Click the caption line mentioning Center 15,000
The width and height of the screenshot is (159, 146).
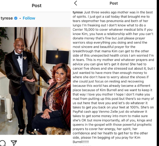pos(112,30)
